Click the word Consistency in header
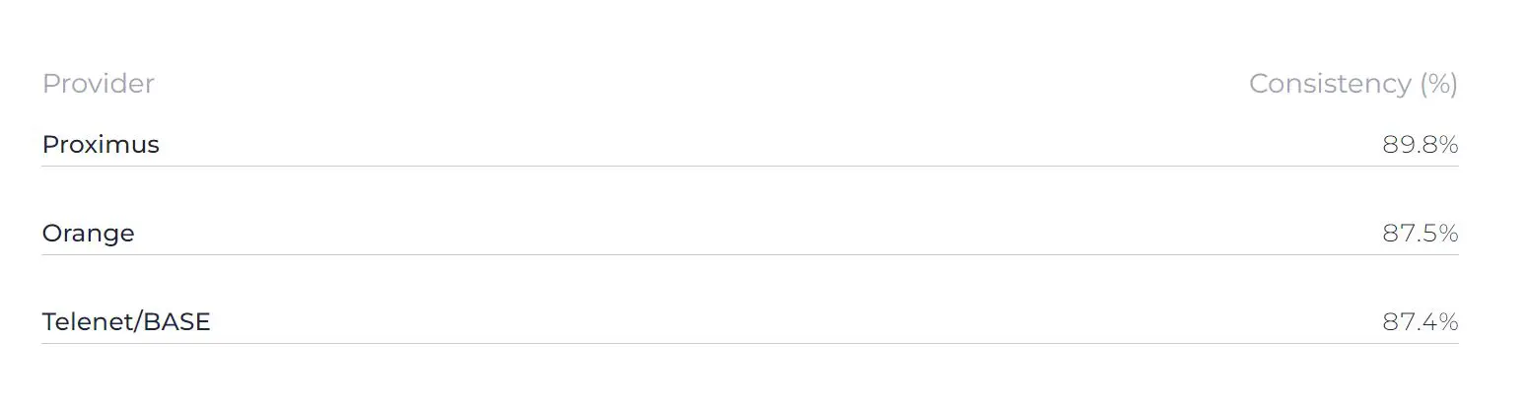 pos(1330,84)
